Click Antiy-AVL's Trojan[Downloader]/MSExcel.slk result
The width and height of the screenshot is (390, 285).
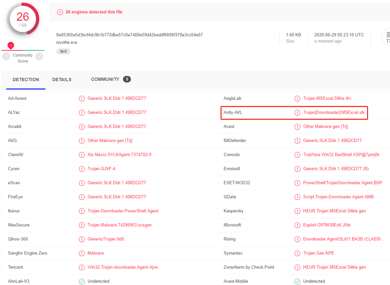pos(334,113)
